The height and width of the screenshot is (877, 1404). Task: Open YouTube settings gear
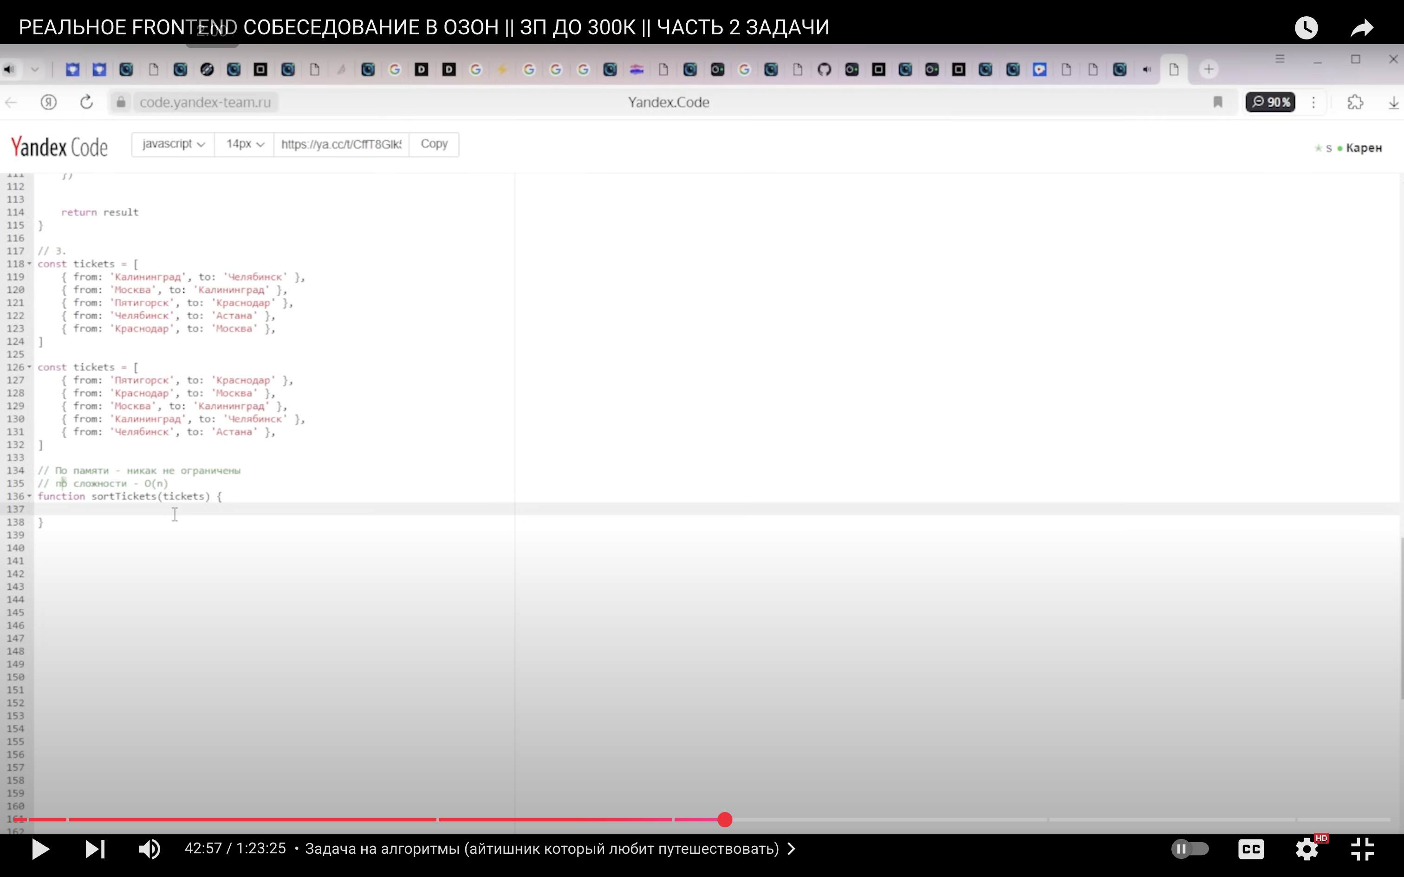pos(1306,849)
